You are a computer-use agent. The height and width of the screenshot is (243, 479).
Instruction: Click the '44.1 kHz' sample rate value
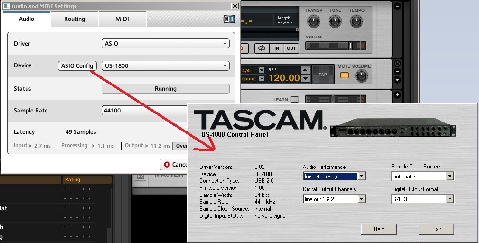coord(265,202)
